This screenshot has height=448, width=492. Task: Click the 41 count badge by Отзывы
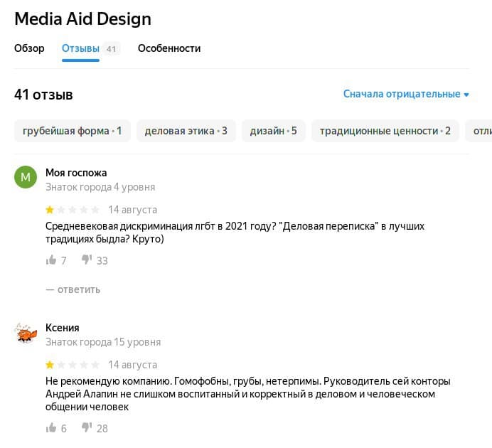click(112, 49)
